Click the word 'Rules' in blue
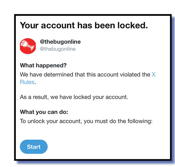The image size is (175, 167). (27, 82)
